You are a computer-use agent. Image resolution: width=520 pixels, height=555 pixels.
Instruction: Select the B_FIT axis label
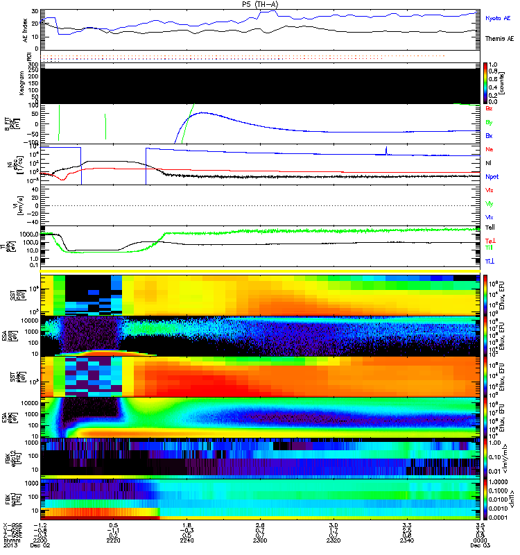tap(7, 124)
